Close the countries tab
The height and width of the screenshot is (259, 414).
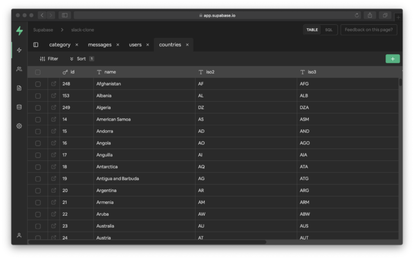click(x=187, y=45)
